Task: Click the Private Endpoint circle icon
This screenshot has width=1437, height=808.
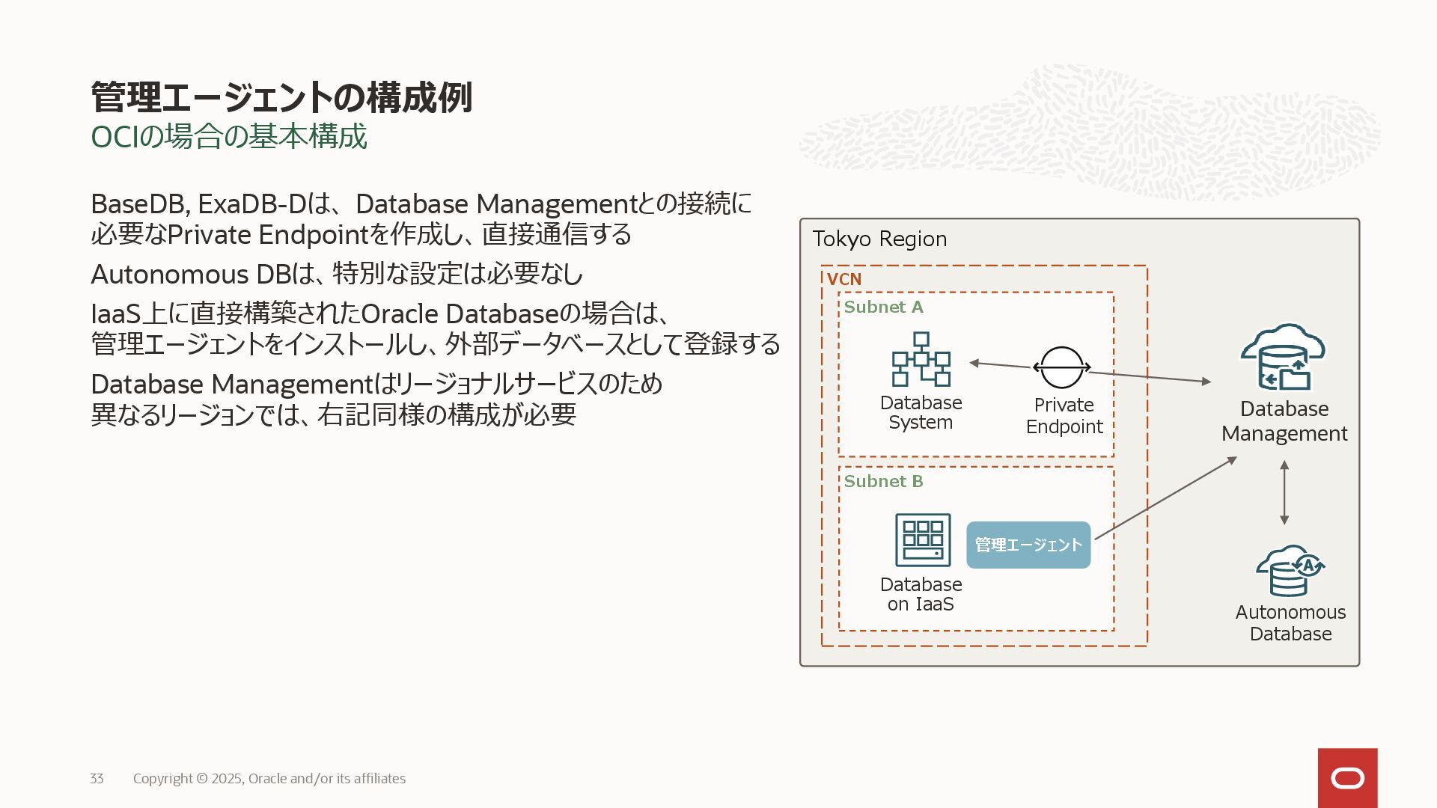Action: coord(1061,367)
